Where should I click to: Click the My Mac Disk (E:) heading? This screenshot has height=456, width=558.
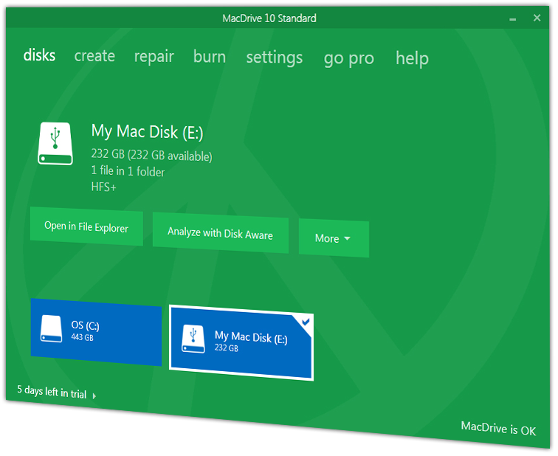click(x=148, y=132)
